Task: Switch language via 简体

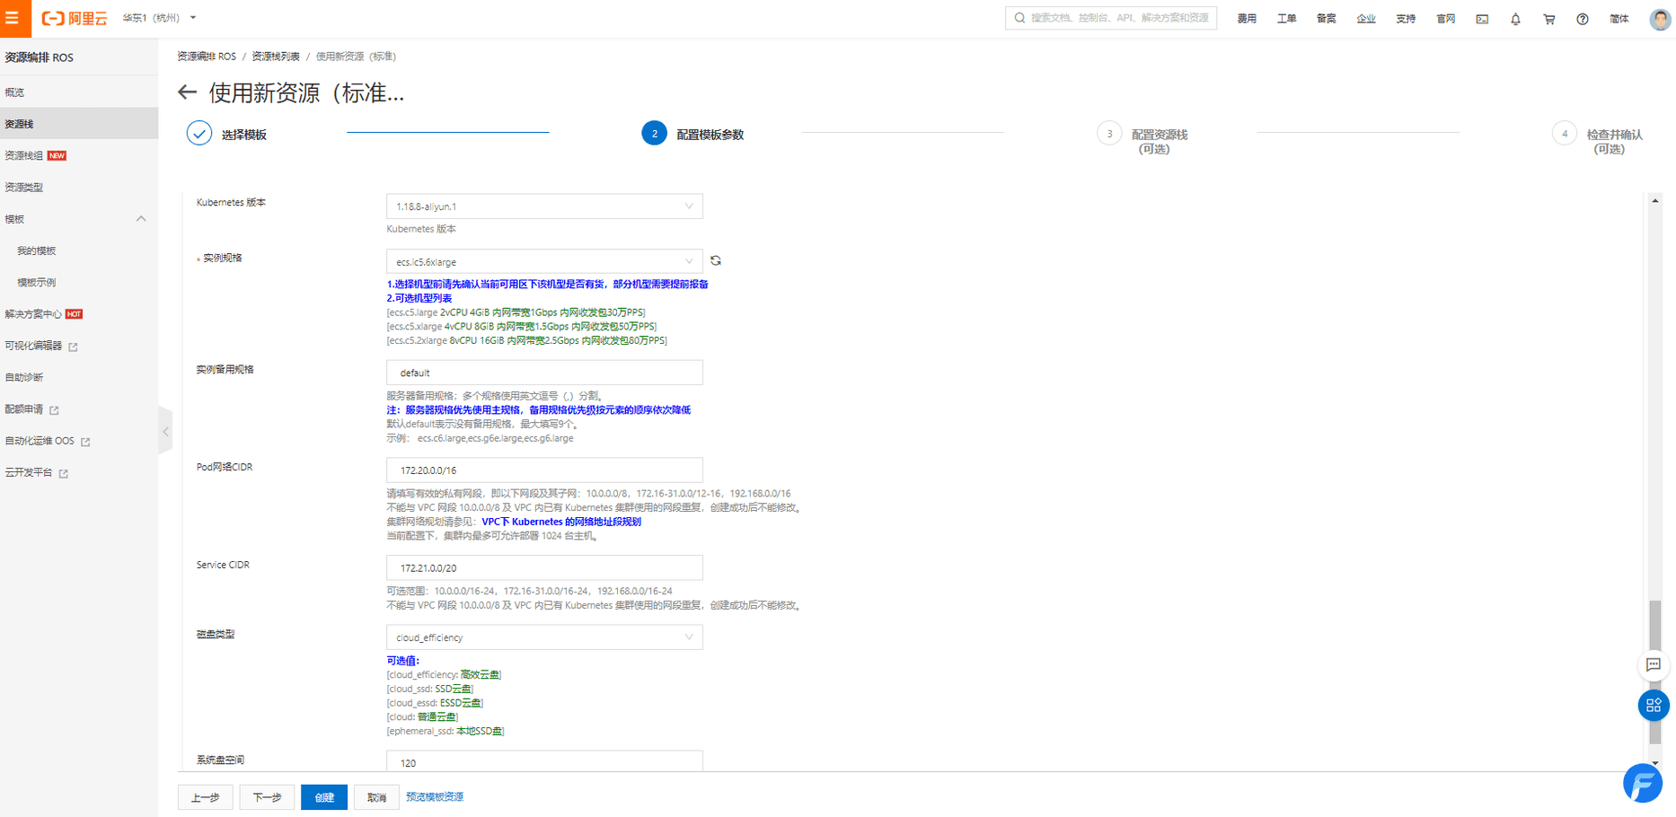Action: 1619,19
